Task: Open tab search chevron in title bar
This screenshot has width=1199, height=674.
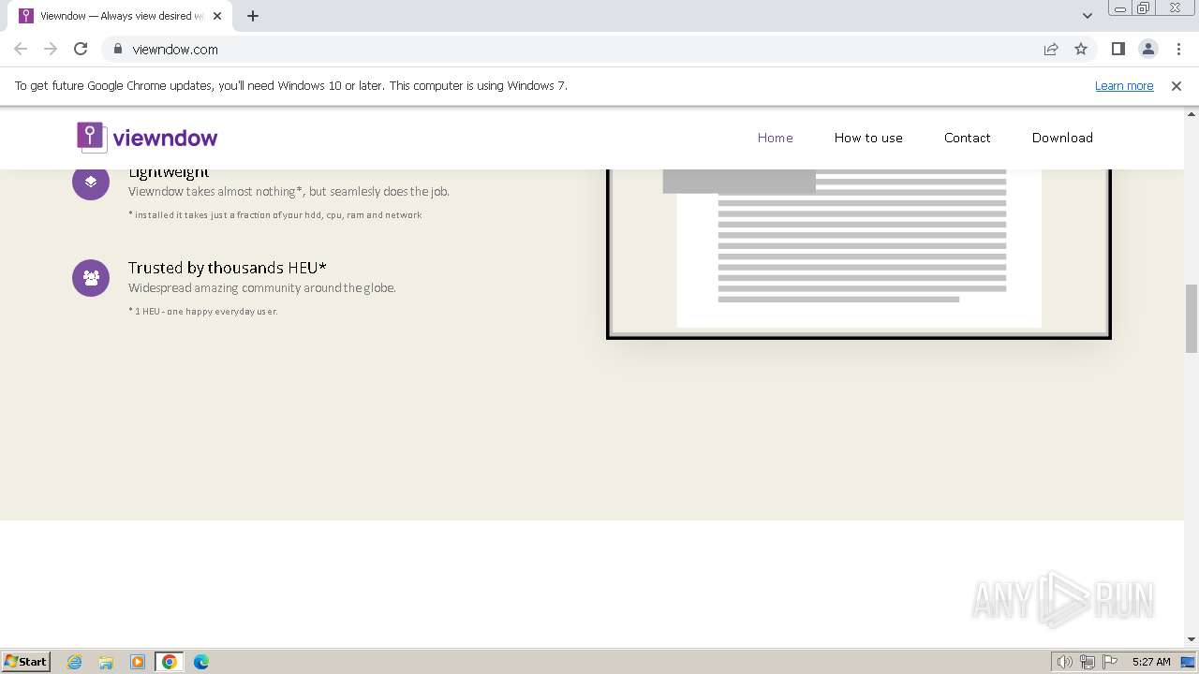Action: coord(1088,16)
